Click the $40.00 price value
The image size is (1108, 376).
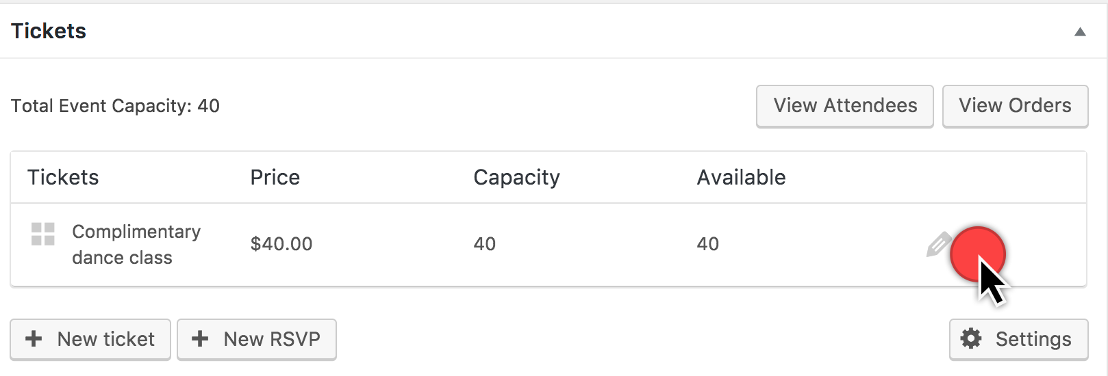[x=281, y=244]
